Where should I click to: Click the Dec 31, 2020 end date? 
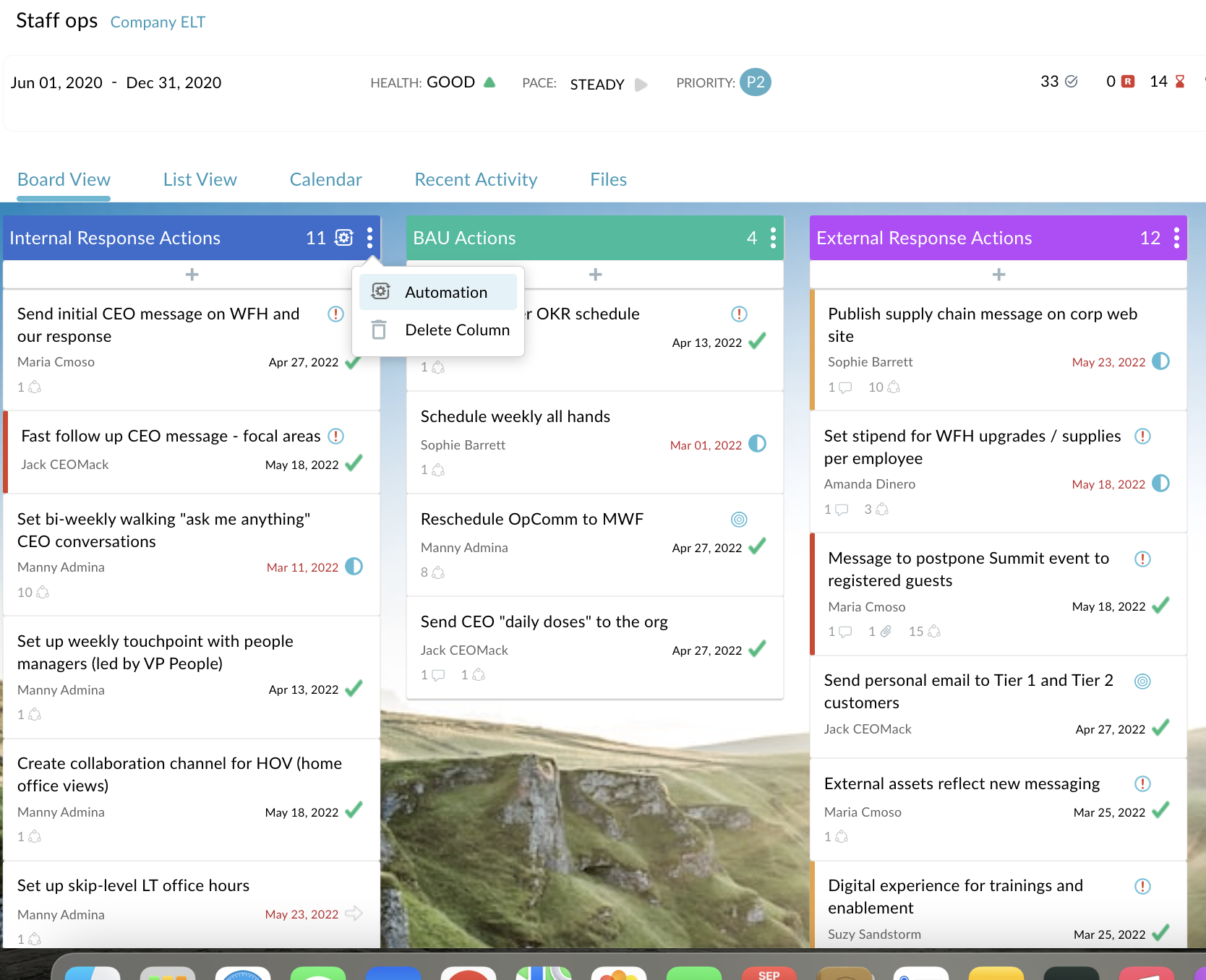[x=174, y=82]
